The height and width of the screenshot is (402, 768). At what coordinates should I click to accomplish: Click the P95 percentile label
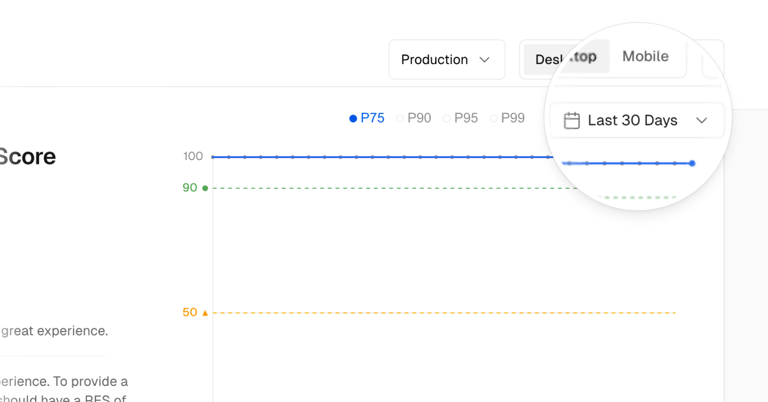pyautogui.click(x=465, y=118)
